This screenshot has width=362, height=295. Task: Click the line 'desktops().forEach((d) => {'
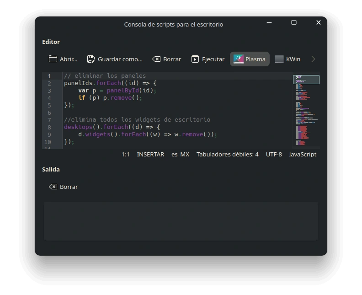pos(112,127)
